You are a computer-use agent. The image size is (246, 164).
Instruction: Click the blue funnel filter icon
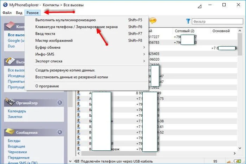click(188, 21)
